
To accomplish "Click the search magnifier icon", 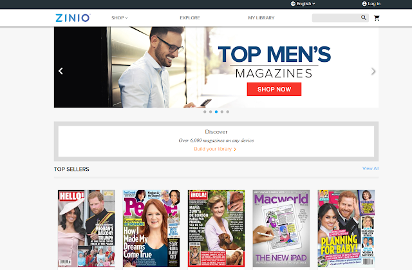I will click(x=364, y=17).
